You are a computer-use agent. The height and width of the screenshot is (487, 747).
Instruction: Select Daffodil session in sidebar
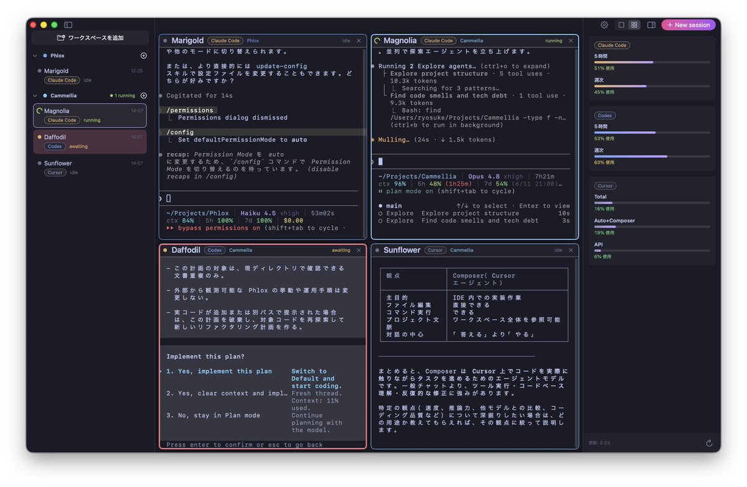point(90,141)
